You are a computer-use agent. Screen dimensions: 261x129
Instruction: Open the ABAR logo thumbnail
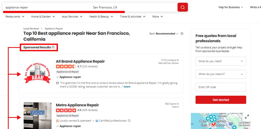click(37, 73)
